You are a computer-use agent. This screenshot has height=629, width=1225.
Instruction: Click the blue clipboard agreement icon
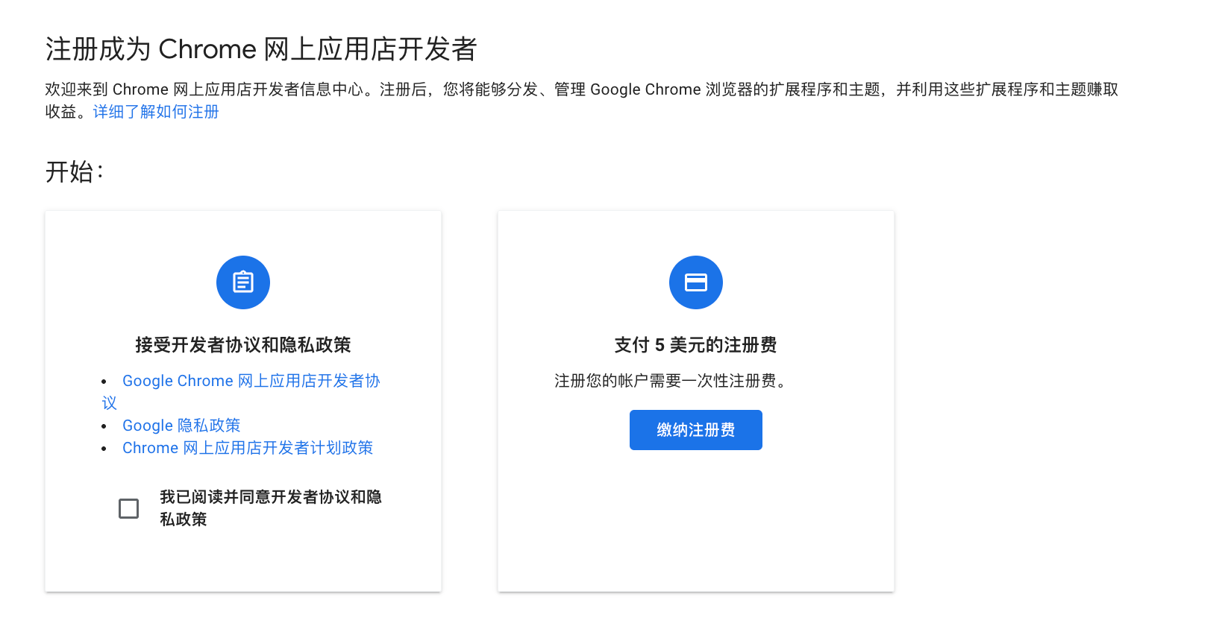click(x=243, y=282)
